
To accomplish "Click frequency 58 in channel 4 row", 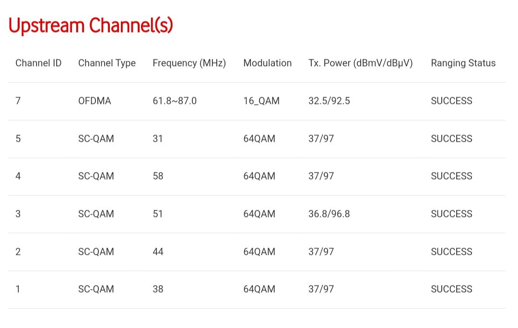I will [158, 176].
